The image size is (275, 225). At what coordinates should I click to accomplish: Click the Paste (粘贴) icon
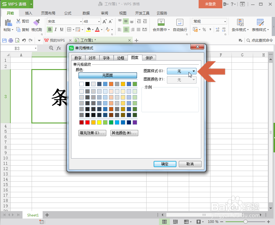pos(8,23)
